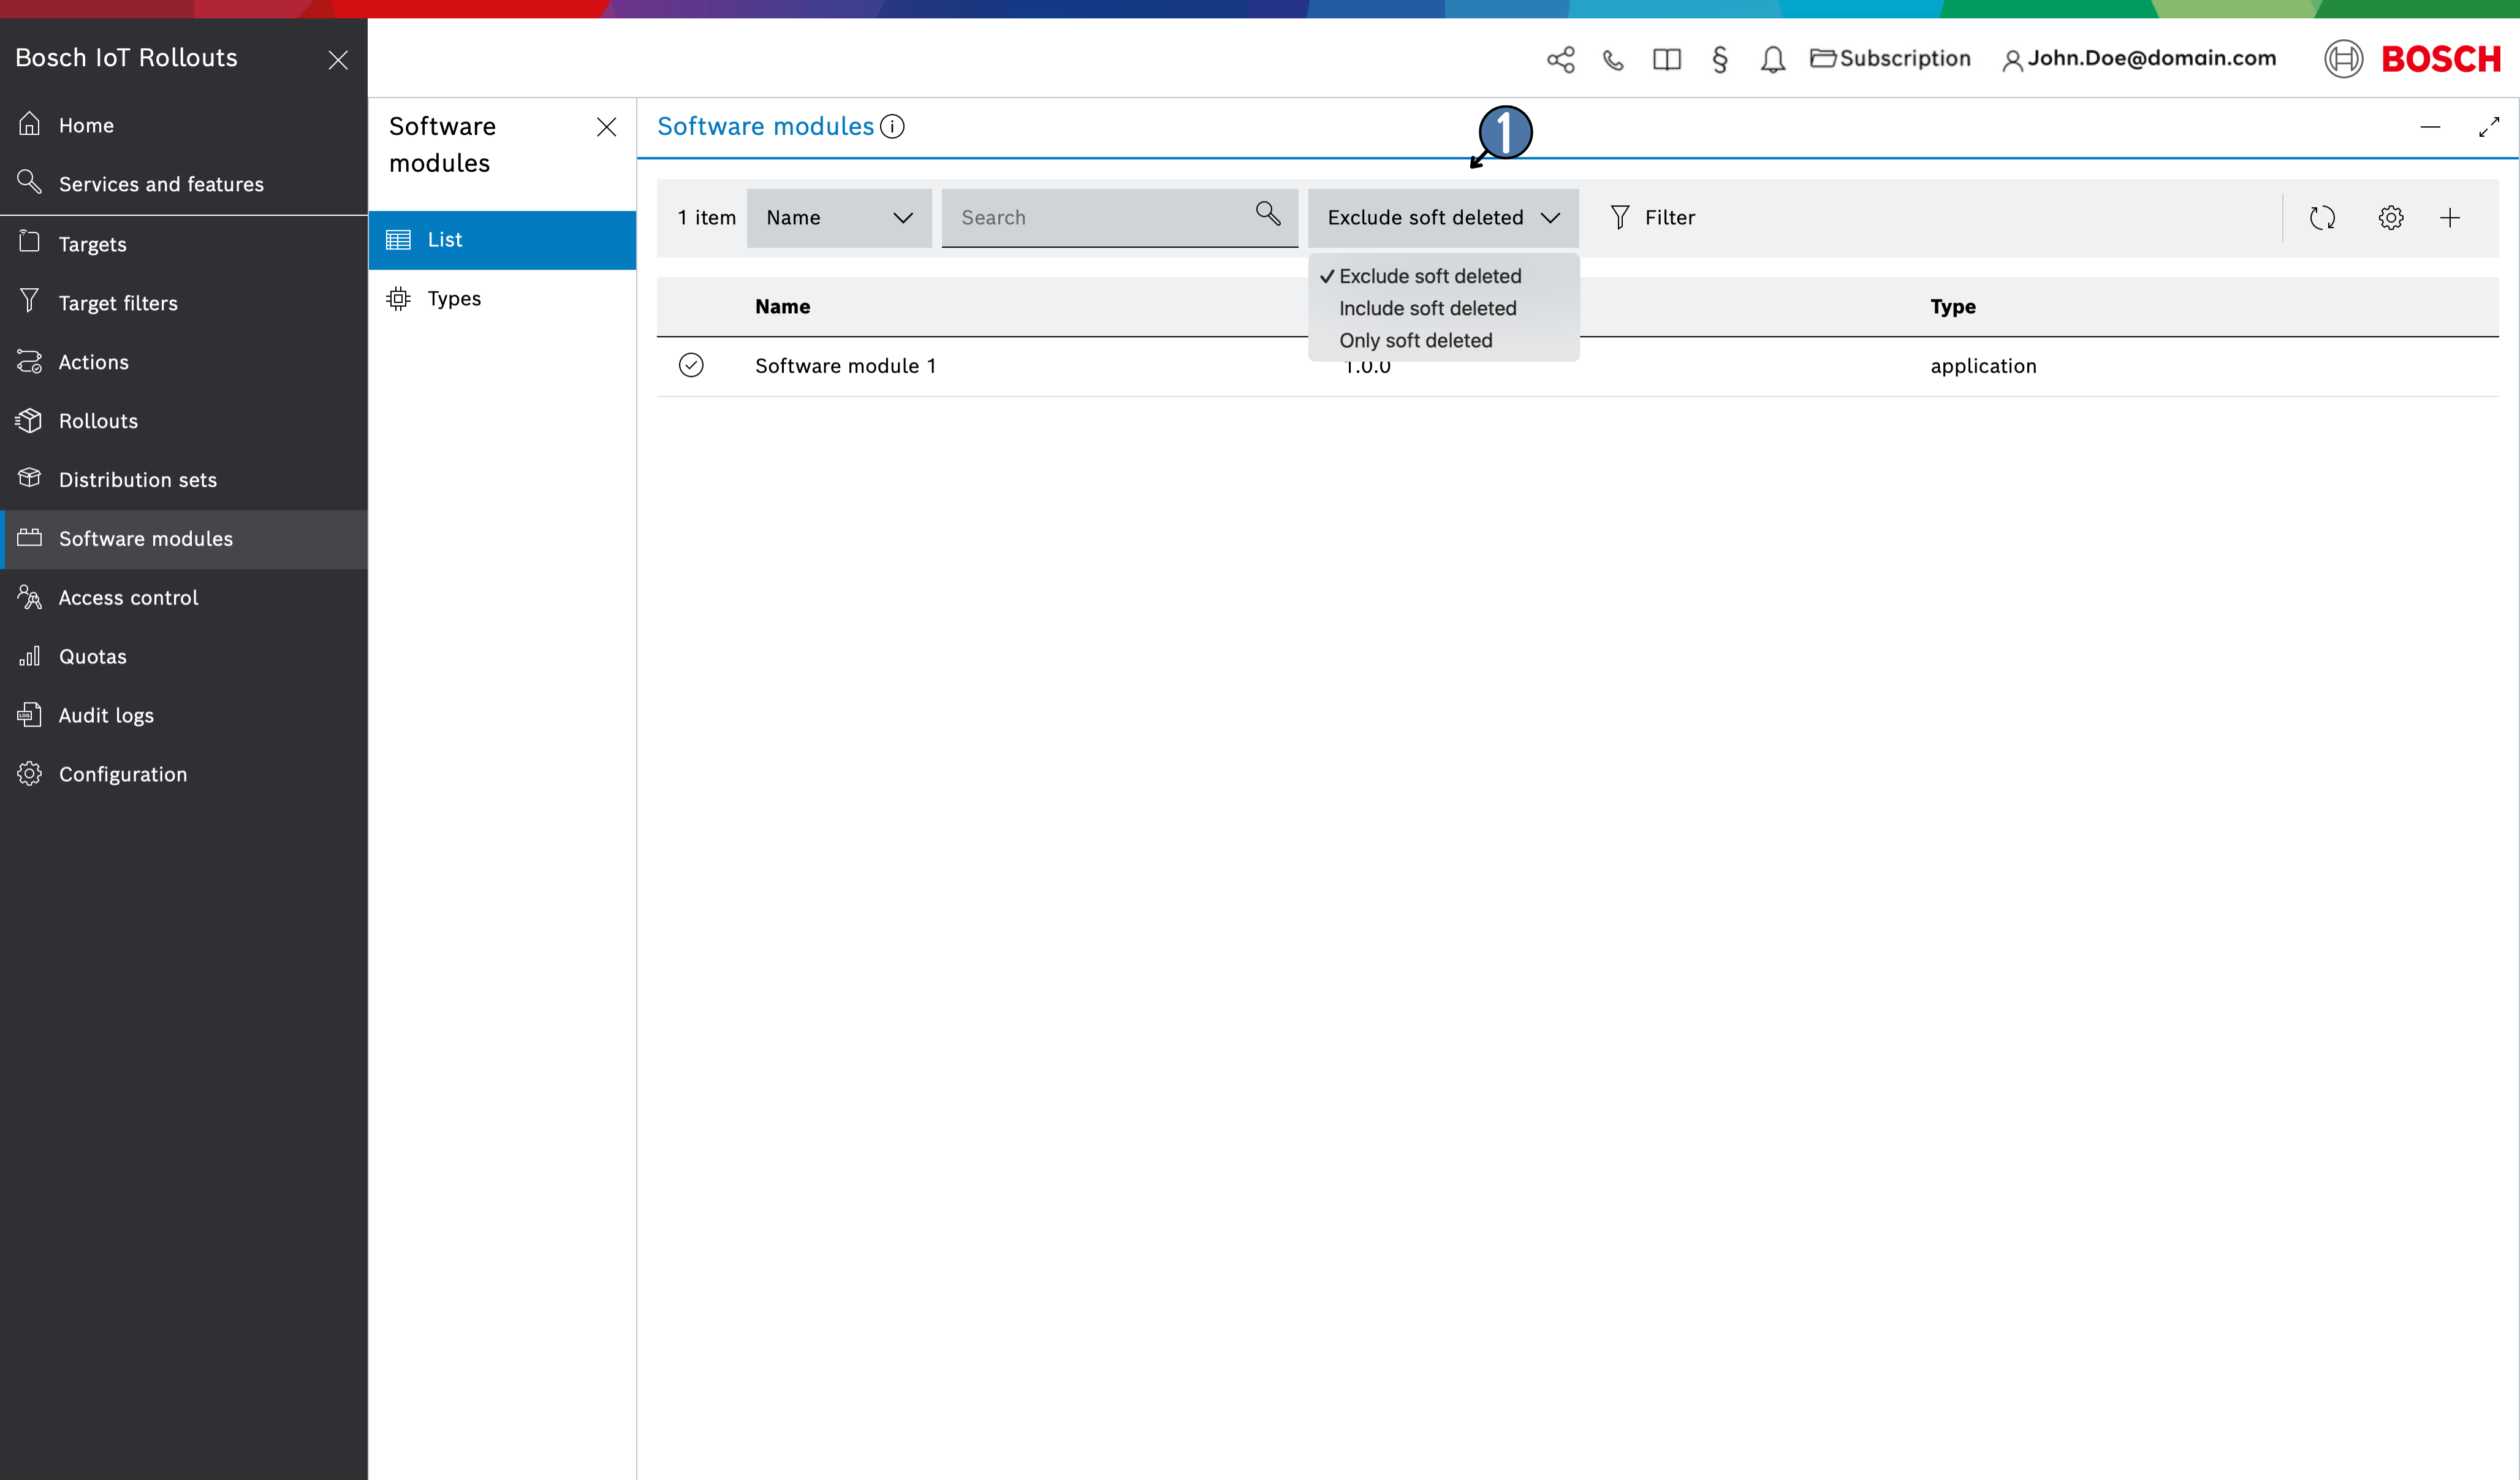Choose Include soft deleted option
The height and width of the screenshot is (1480, 2520).
coord(1443,308)
